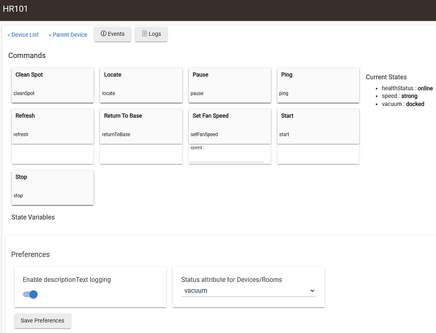Viewport: 436px width, 333px height.
Task: Open the Status attribute dropdown showing vacuum
Action: 249,291
